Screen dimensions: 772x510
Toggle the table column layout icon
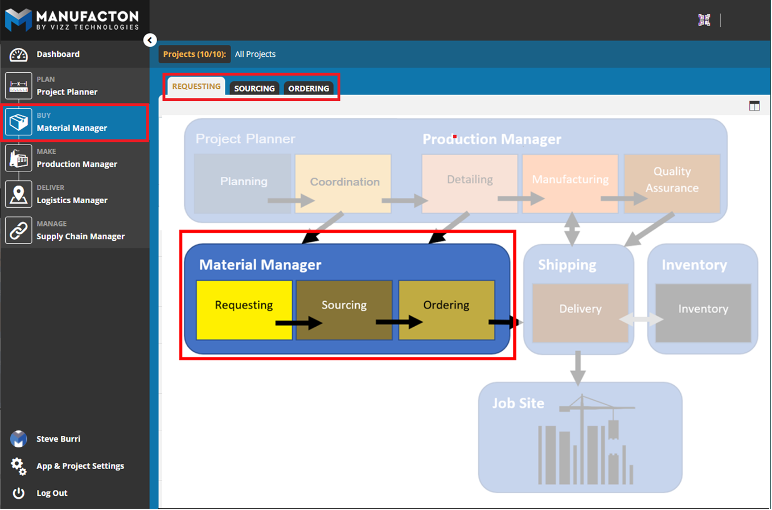(754, 106)
